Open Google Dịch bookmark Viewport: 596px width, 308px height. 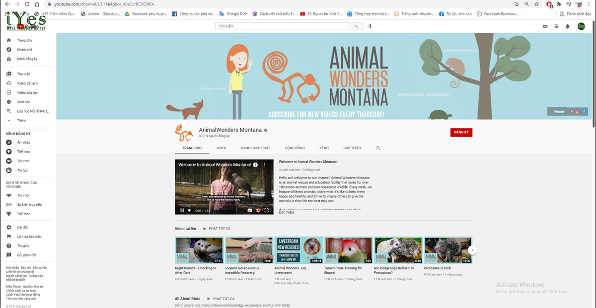pos(233,14)
